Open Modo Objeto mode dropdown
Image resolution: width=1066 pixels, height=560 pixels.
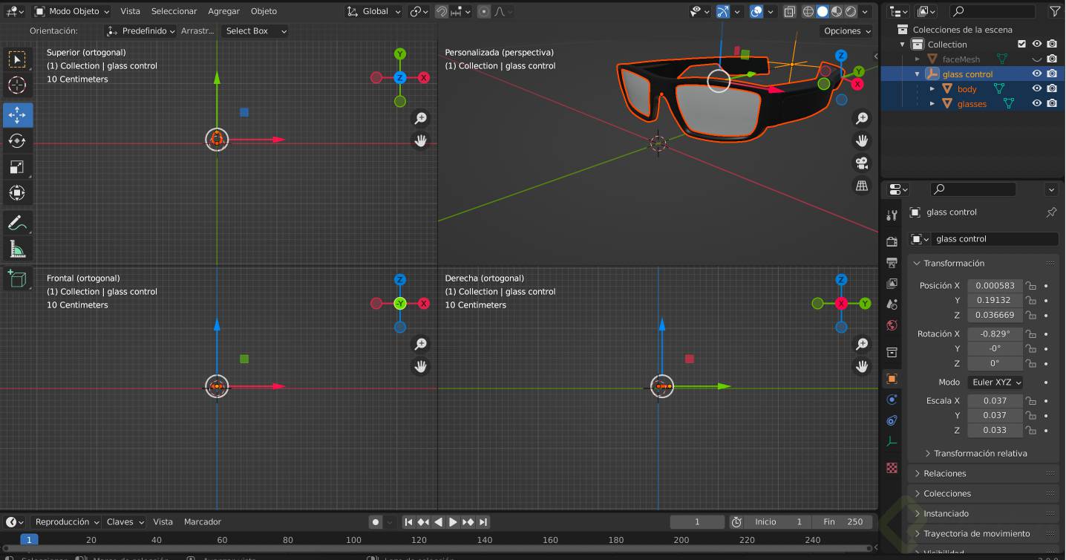click(72, 11)
